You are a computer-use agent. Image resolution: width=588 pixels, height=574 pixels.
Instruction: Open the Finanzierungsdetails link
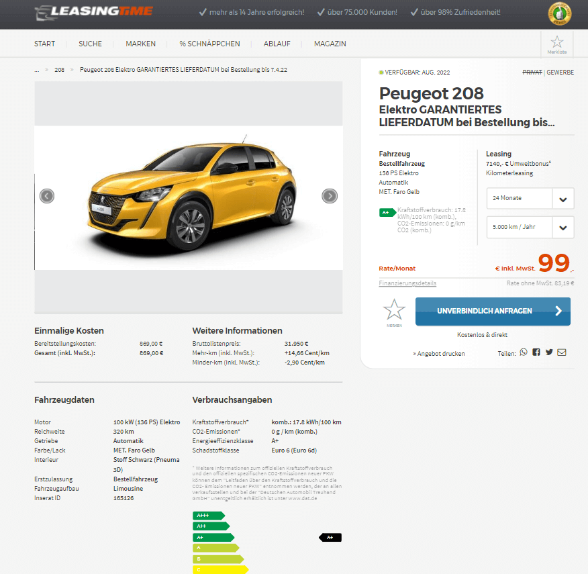407,283
